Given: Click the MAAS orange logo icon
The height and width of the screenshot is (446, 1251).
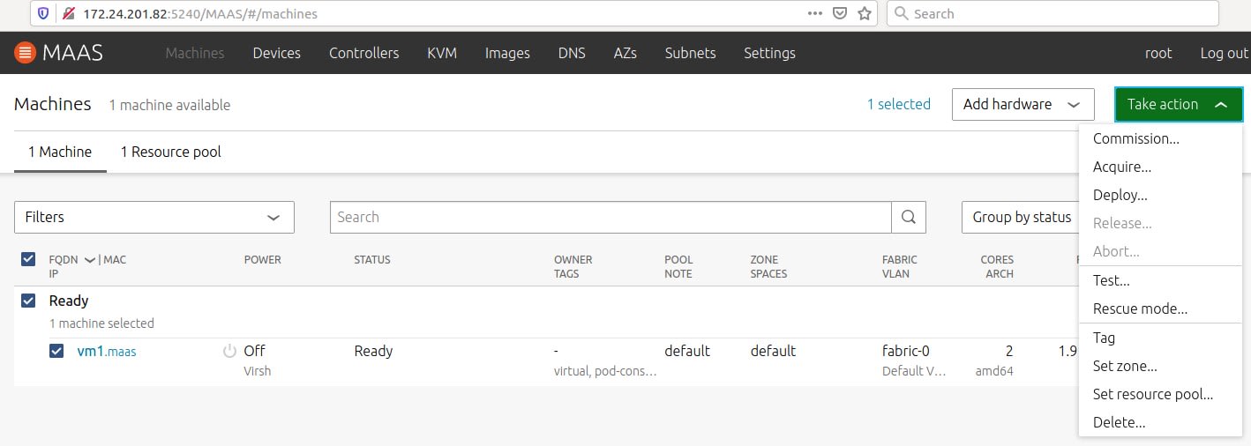Looking at the screenshot, I should [25, 53].
